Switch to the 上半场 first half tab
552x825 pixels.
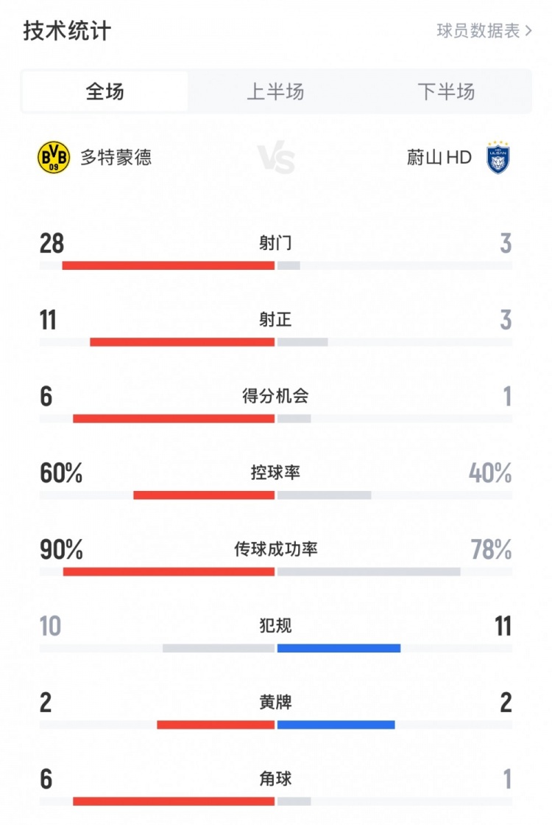coord(275,91)
